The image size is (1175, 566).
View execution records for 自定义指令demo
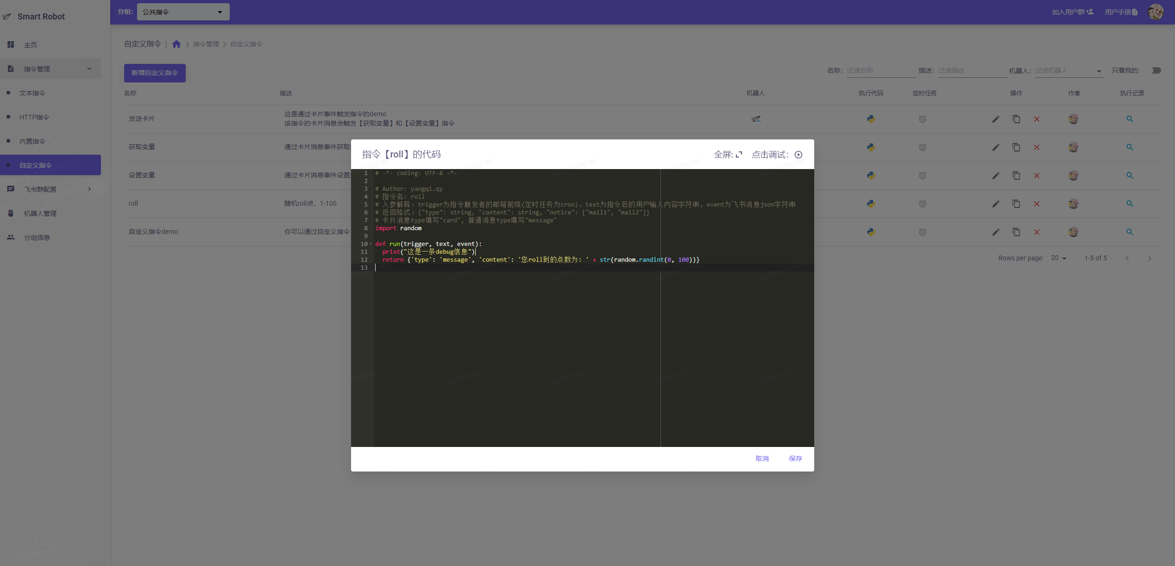click(x=1130, y=232)
